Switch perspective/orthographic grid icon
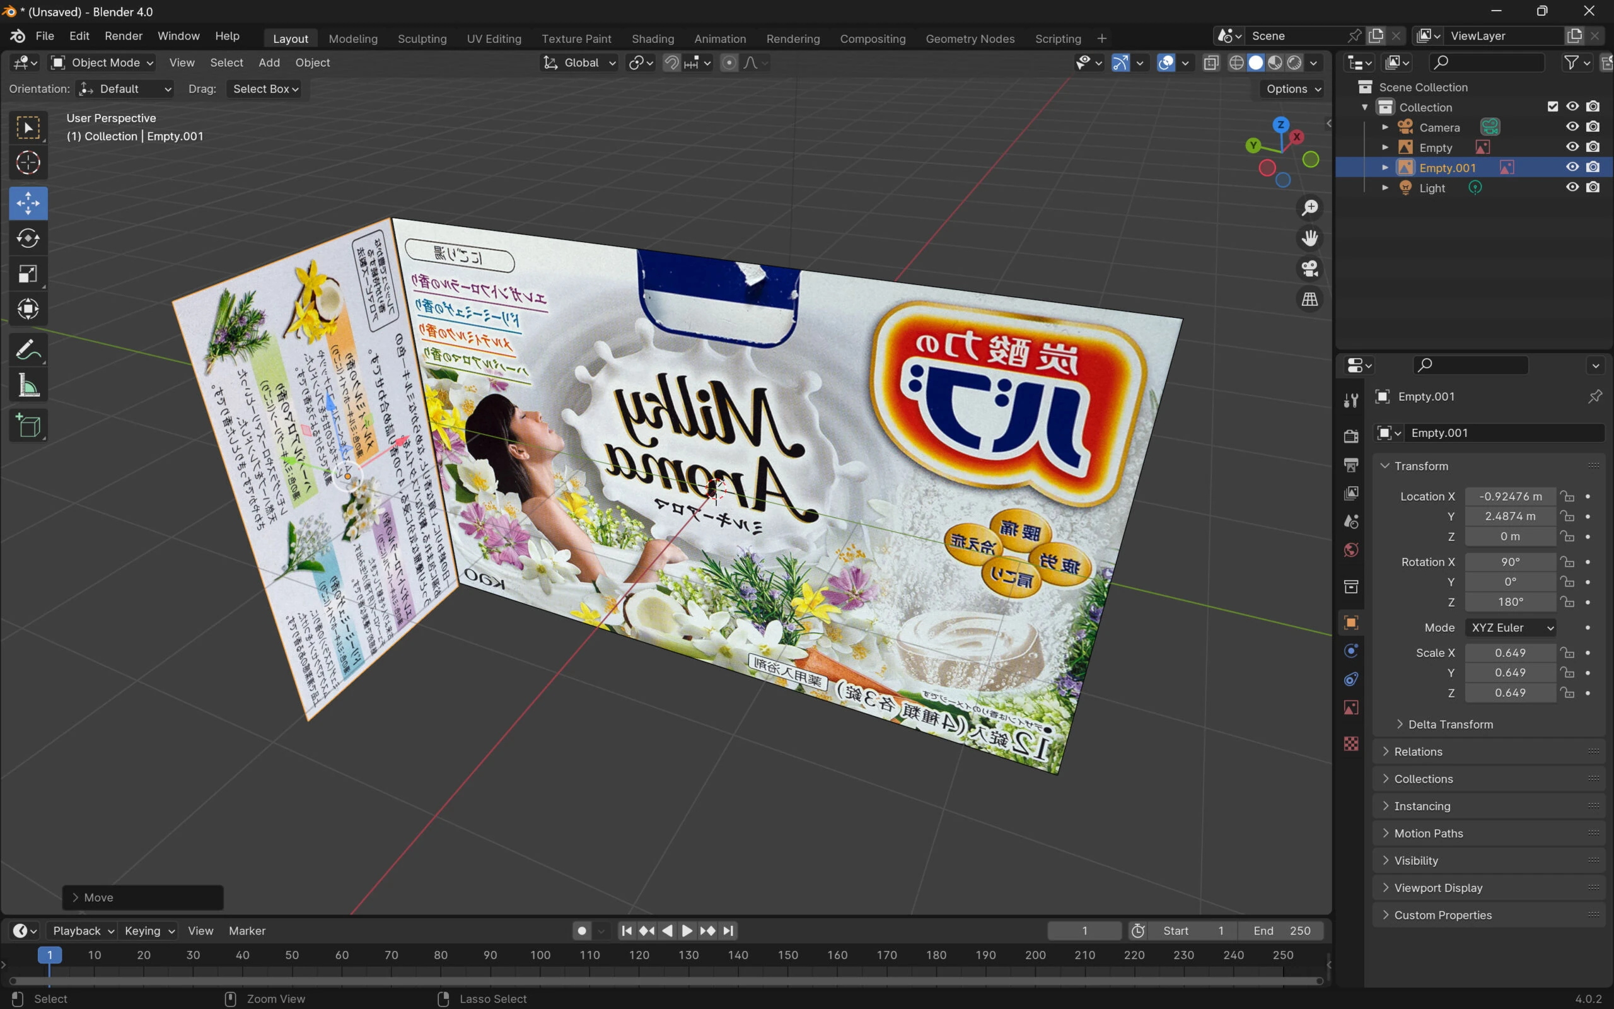 point(1309,300)
